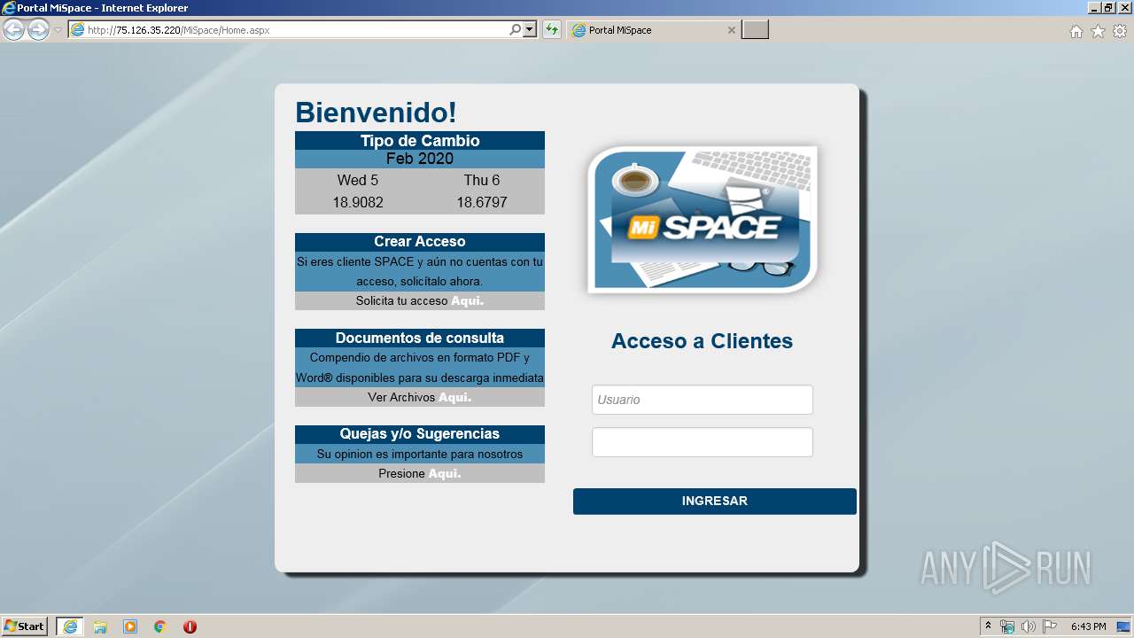
Task: Open the media player taskbar icon
Action: coord(130,626)
